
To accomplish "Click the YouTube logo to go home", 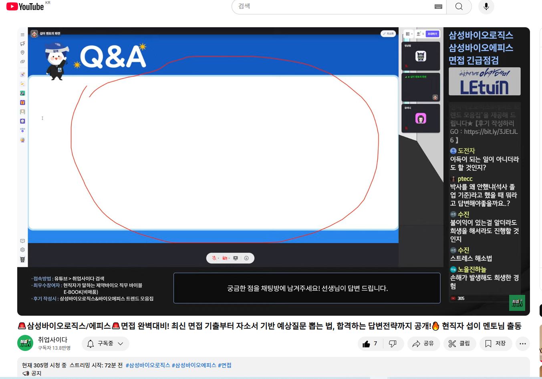I will point(25,7).
